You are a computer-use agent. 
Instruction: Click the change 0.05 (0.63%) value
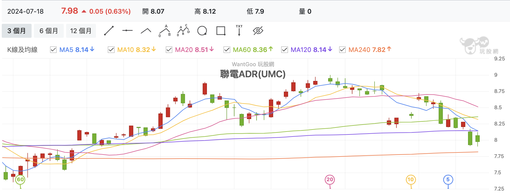point(110,11)
